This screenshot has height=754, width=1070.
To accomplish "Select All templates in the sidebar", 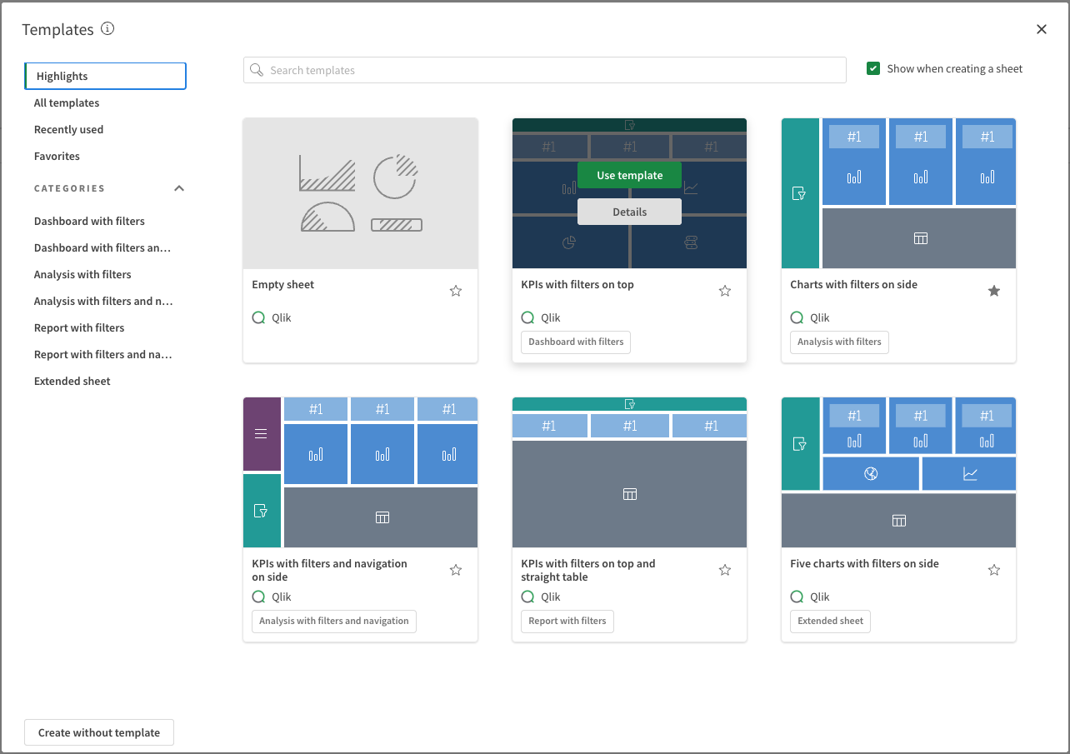I will click(x=67, y=102).
